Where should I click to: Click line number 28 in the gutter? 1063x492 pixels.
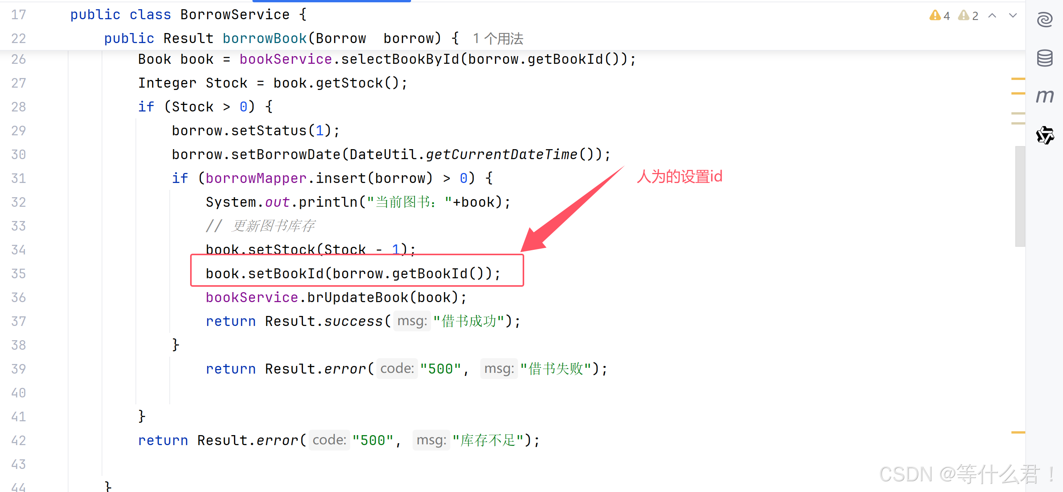[18, 107]
